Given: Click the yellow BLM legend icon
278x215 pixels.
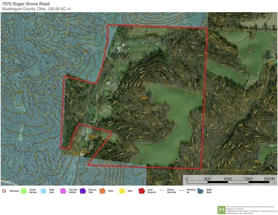Looking at the screenshot, I should click(122, 191).
